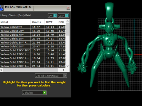Screen dimensions: 142x106
Task: Click the table scroll down arrow
Action: (67, 66)
